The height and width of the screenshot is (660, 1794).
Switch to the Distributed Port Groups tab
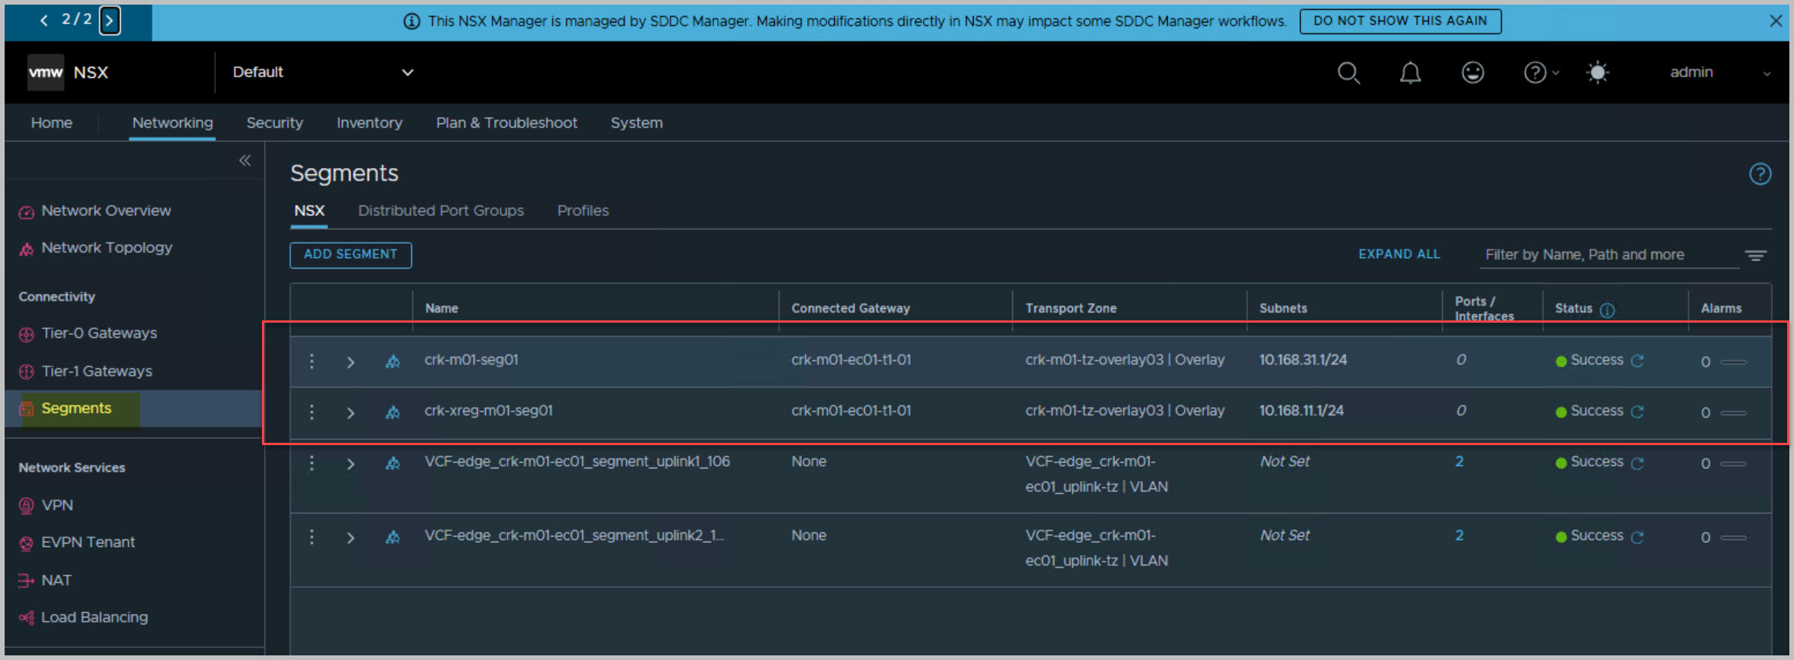click(x=441, y=211)
